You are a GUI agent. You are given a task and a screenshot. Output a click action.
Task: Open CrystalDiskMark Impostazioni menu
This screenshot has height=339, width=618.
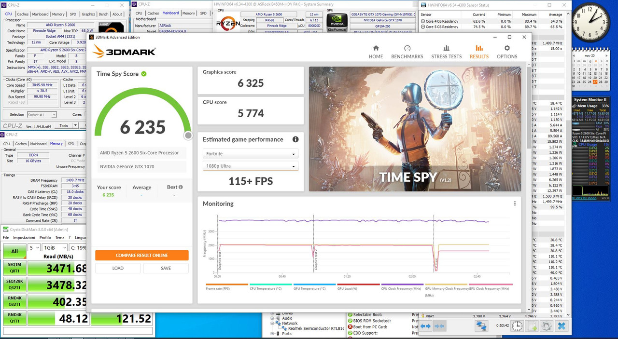coord(24,238)
